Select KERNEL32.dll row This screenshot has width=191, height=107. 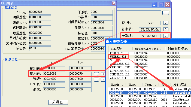point(150,53)
